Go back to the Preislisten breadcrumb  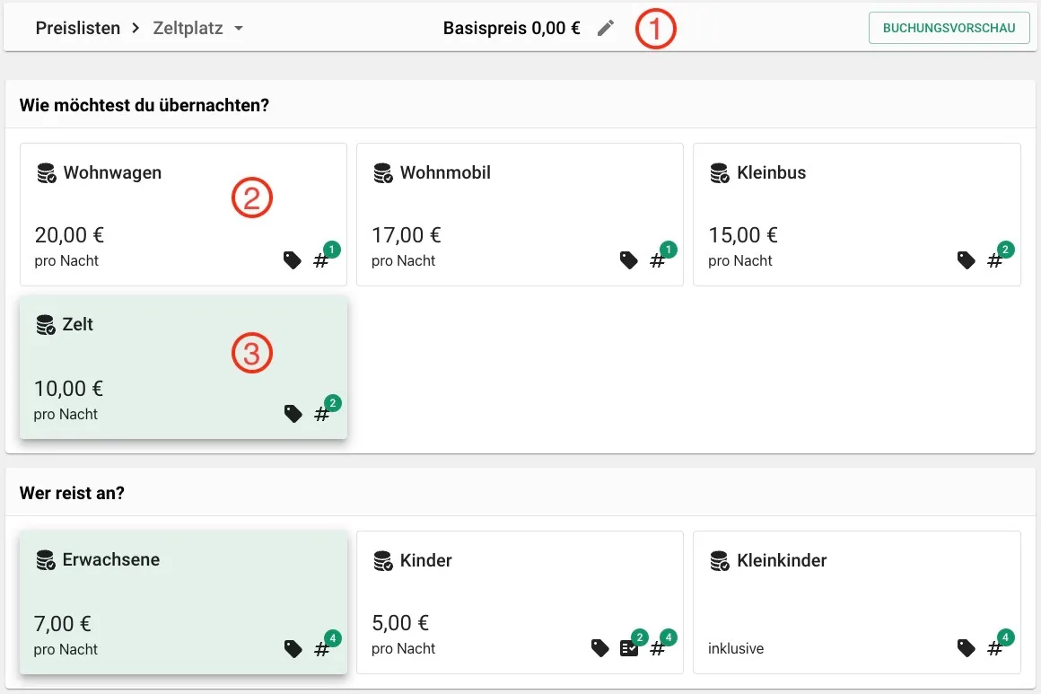coord(78,28)
